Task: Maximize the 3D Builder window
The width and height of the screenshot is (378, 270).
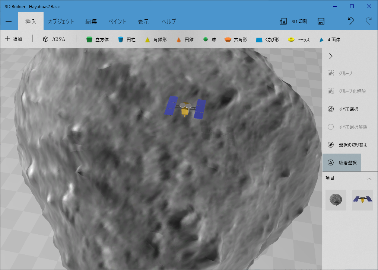Action: click(352, 6)
